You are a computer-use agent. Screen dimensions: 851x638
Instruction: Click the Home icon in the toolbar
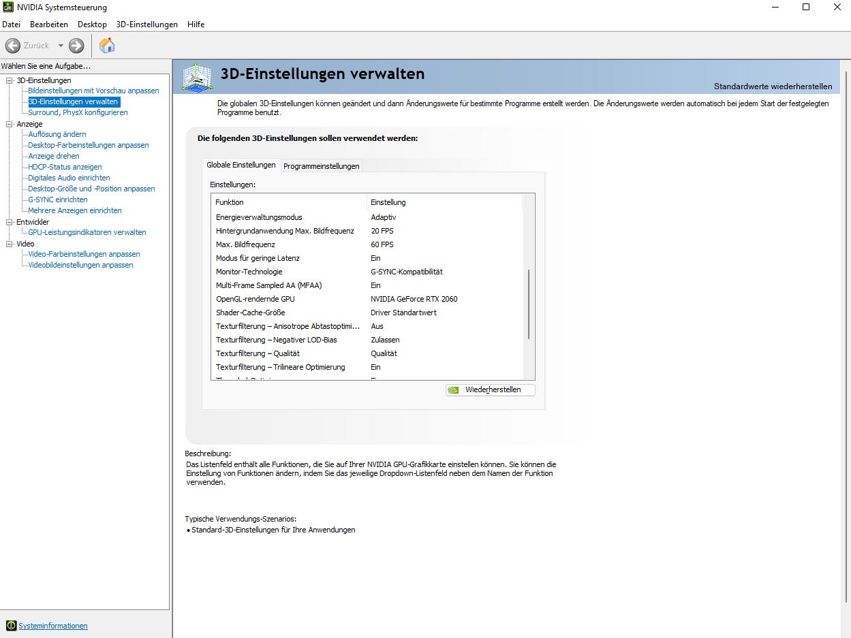(107, 46)
